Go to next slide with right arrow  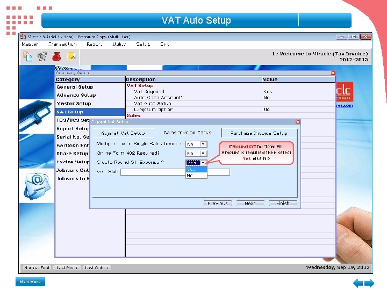click(369, 282)
